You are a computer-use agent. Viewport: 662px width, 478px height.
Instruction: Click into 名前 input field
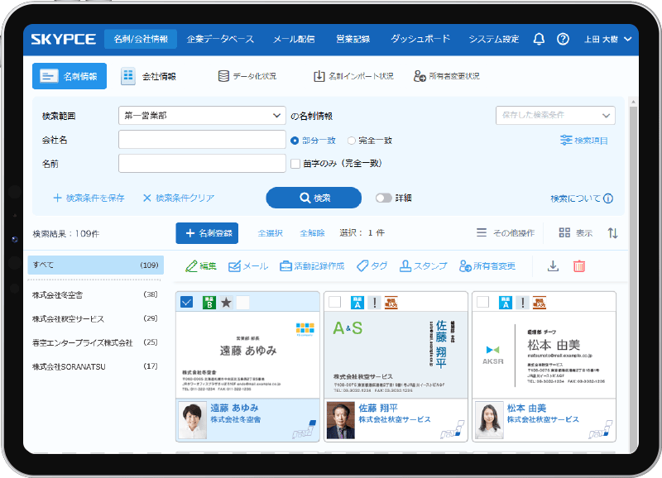pyautogui.click(x=202, y=164)
